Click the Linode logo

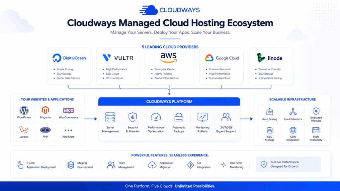[x=270, y=58]
